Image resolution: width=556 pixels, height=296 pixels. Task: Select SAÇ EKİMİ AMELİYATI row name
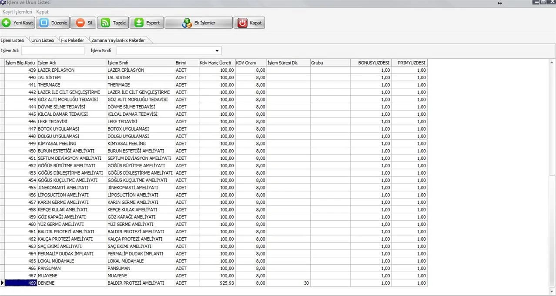pyautogui.click(x=60, y=246)
